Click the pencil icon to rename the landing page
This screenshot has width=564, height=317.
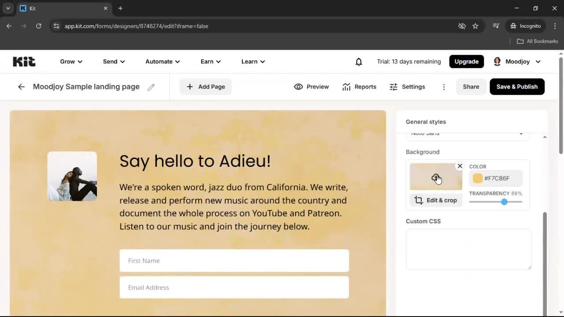tap(151, 87)
